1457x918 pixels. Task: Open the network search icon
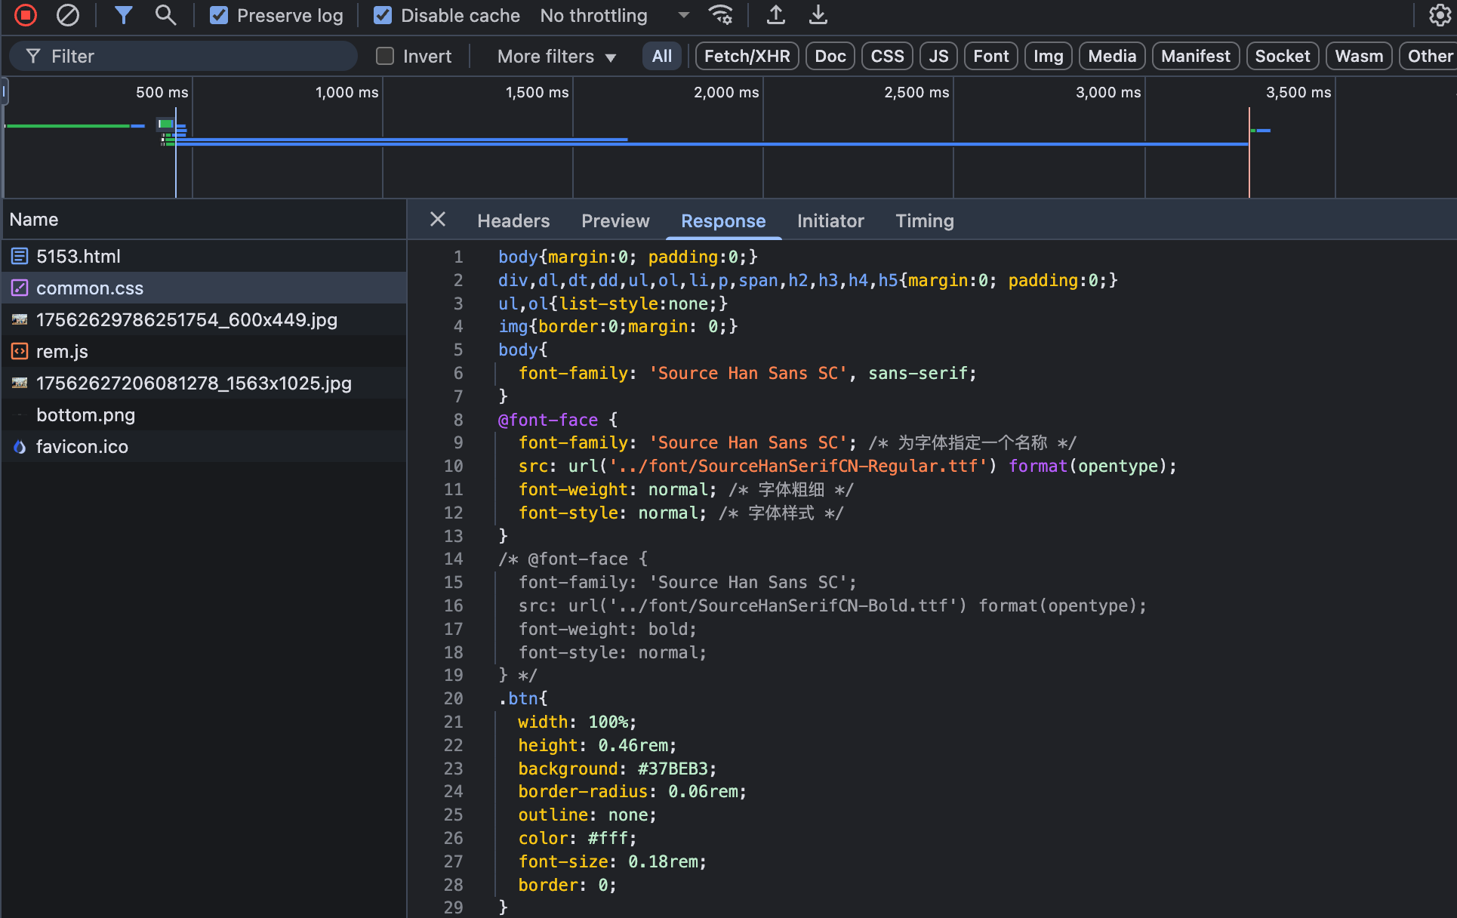tap(165, 15)
